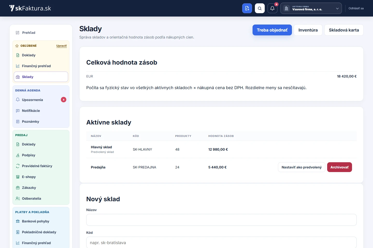This screenshot has height=248, width=373.
Task: Click the Odberatelia customers icon
Action: coord(18,199)
